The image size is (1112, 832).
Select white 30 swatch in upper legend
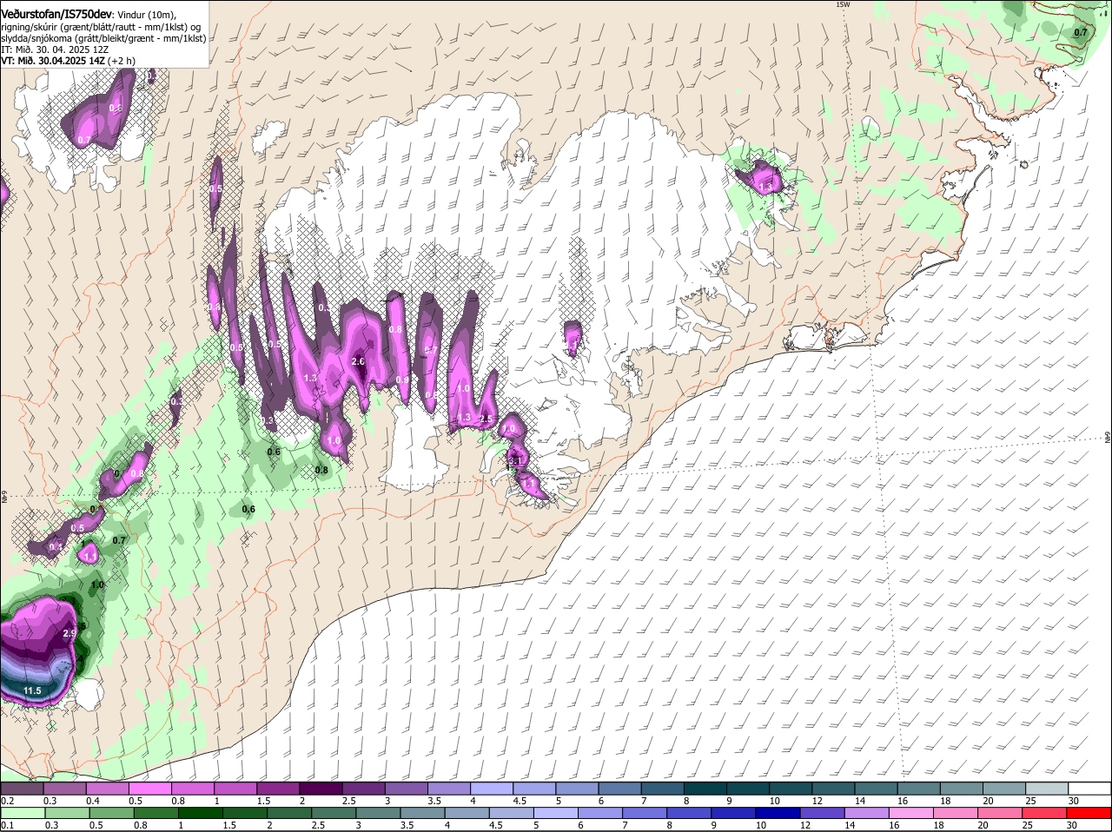(1089, 789)
